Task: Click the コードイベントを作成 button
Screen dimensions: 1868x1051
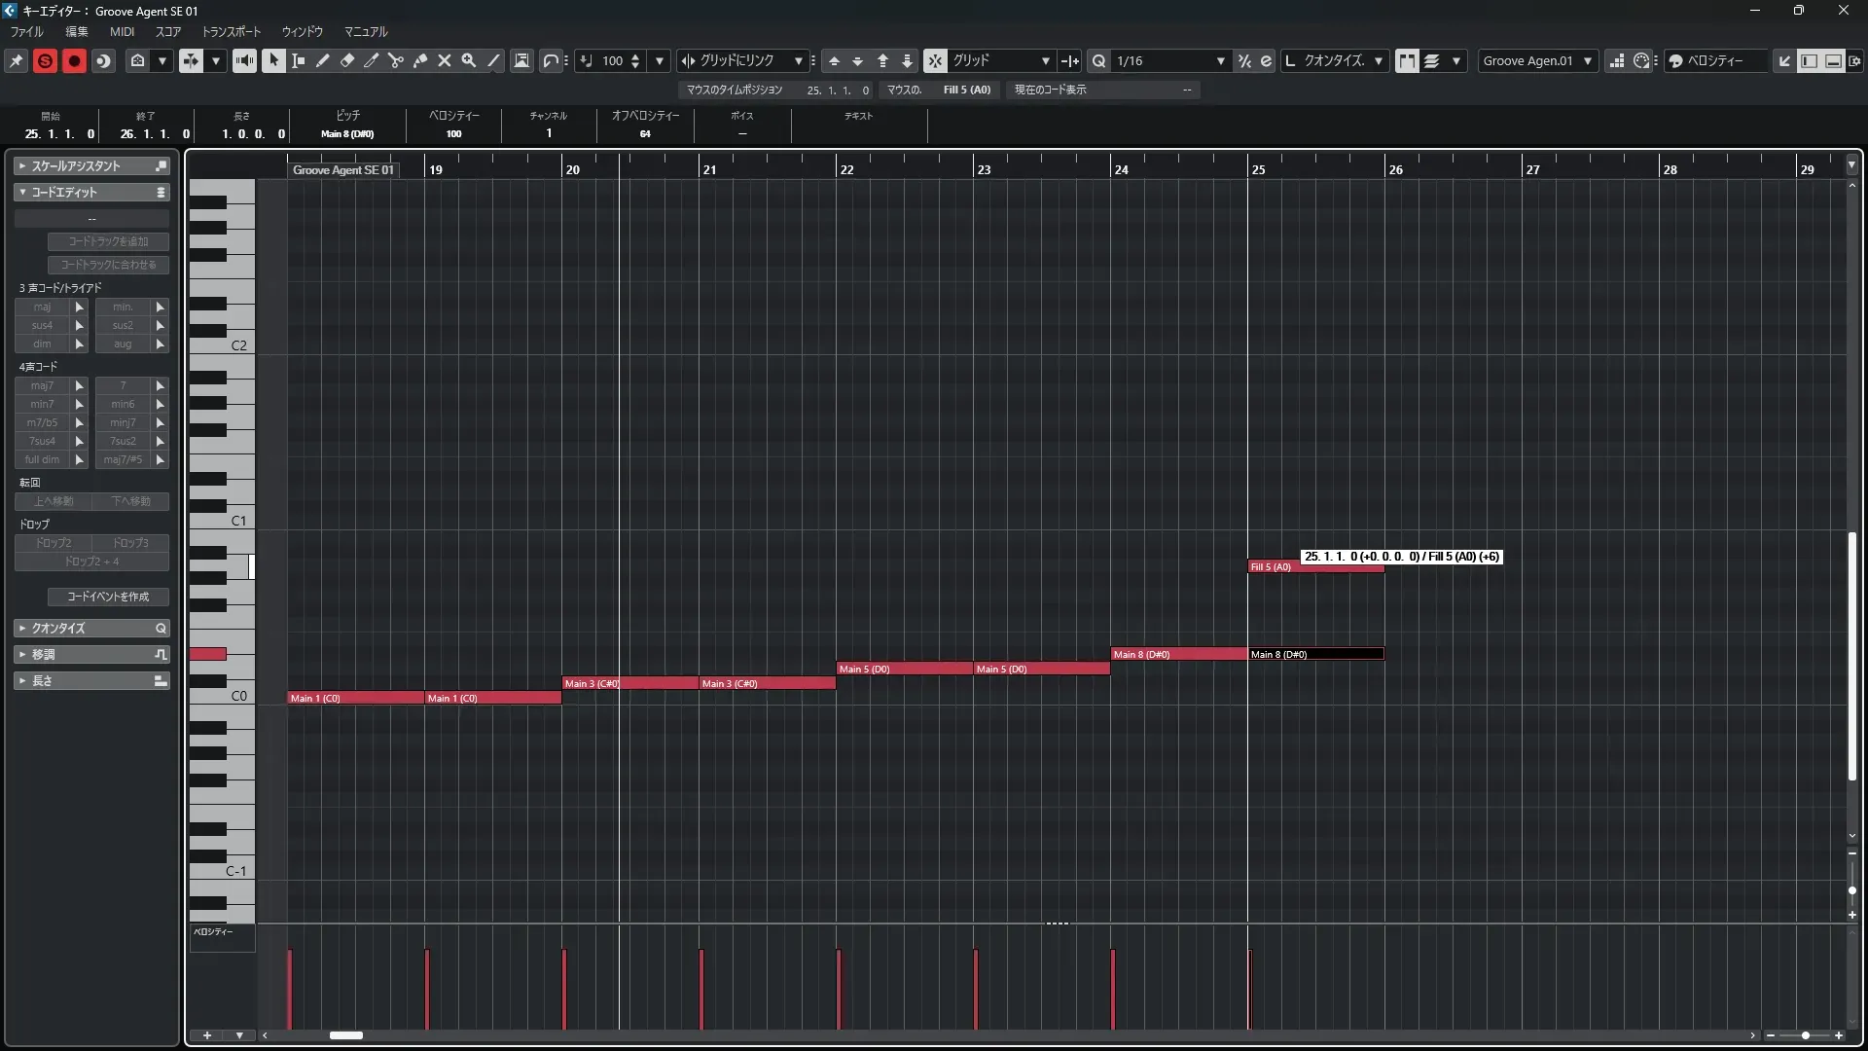Action: [x=108, y=597]
